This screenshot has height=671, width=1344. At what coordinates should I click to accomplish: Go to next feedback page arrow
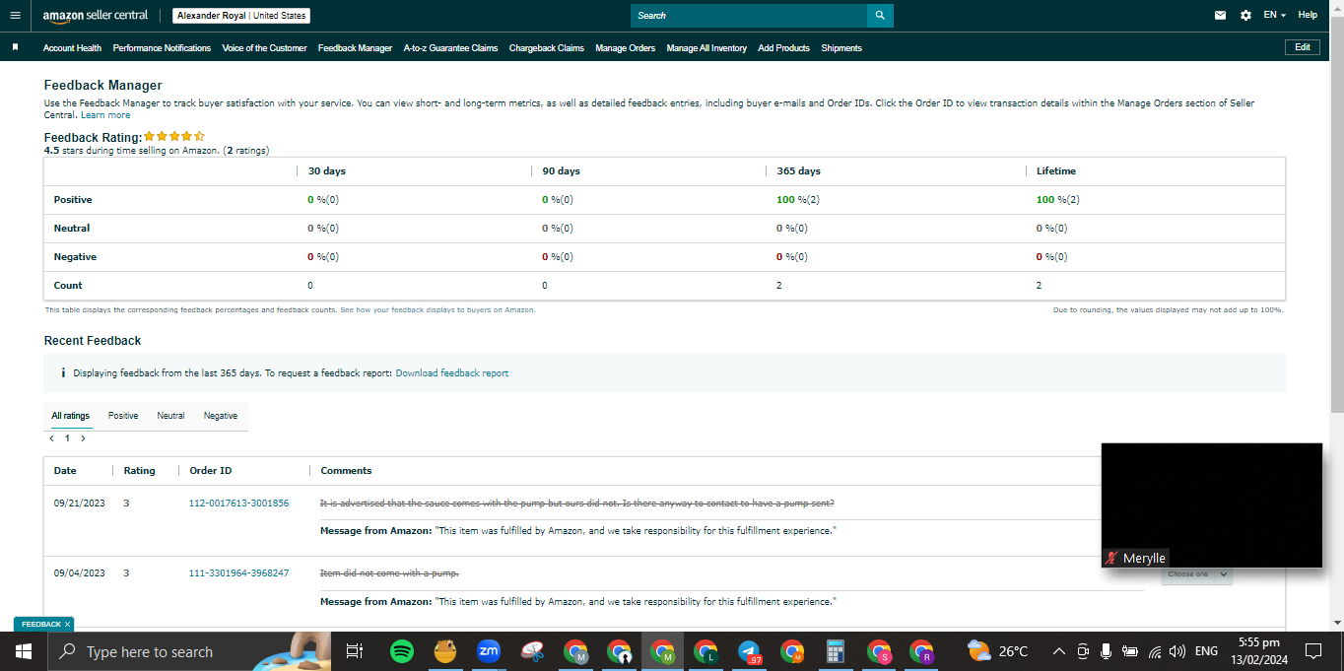(83, 438)
